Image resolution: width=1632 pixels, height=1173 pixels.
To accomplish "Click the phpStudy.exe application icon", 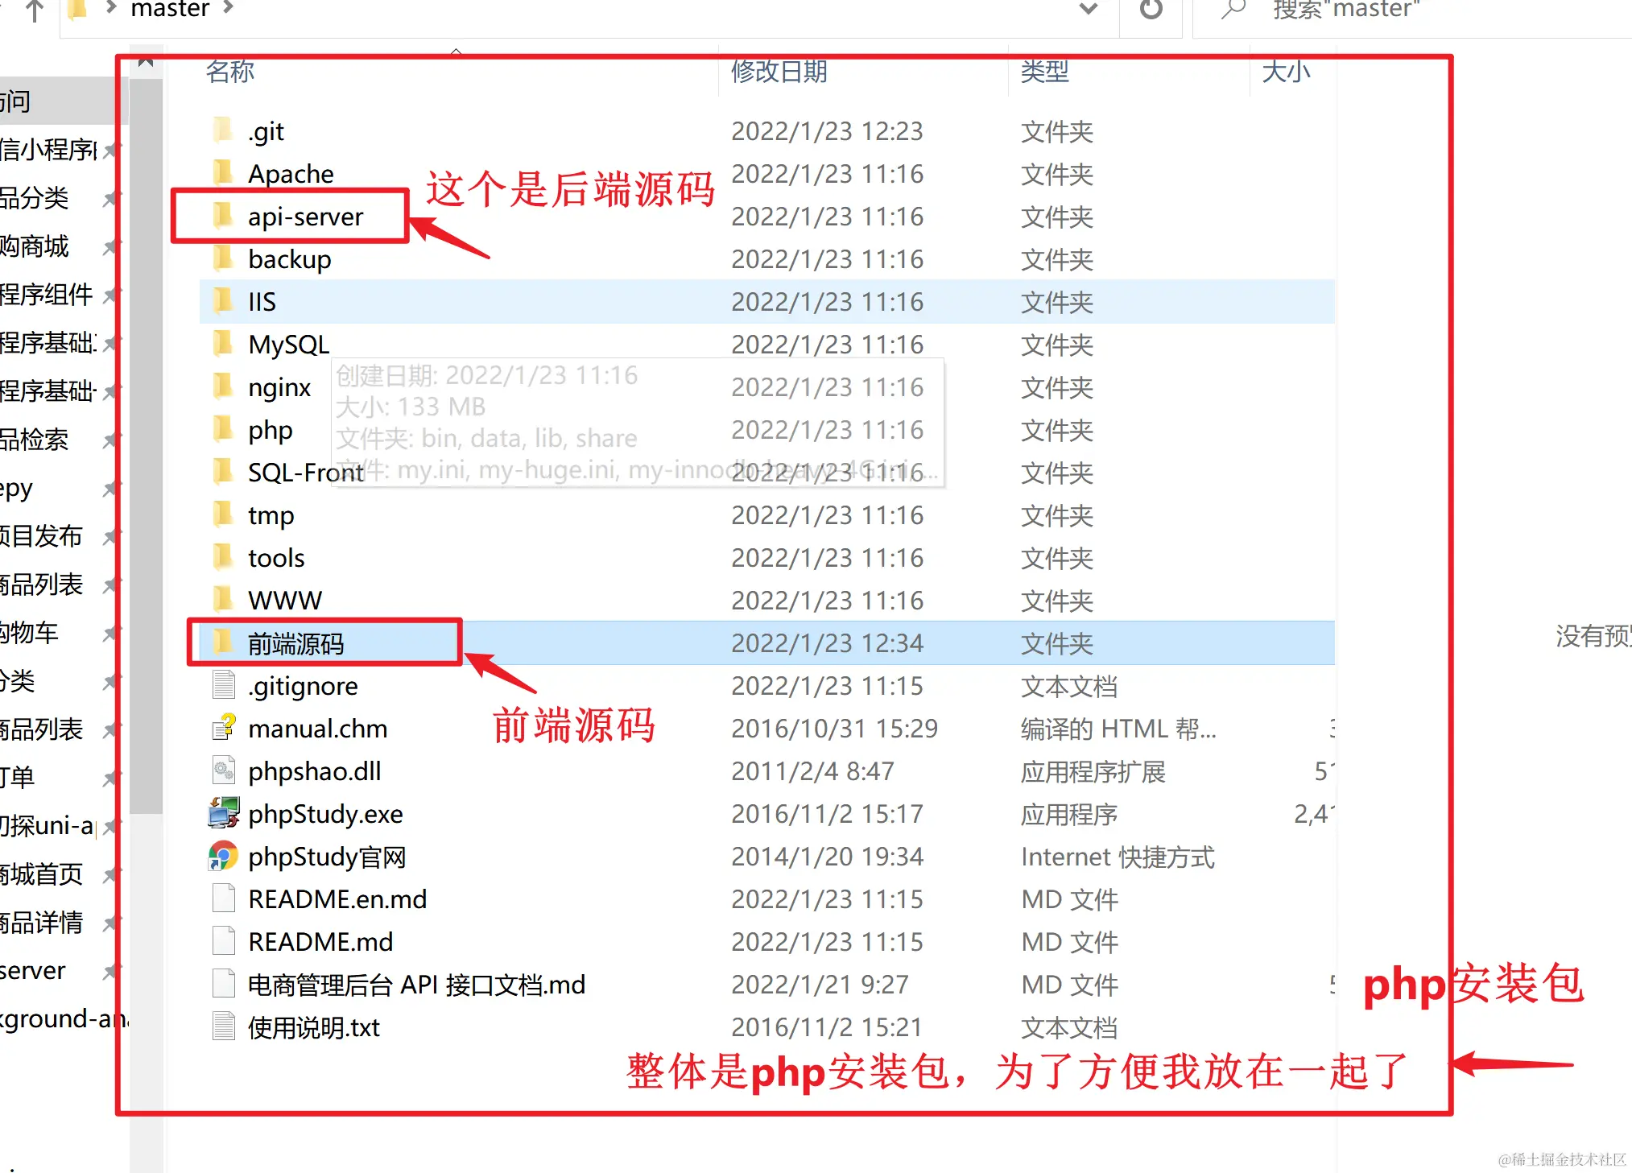I will pos(223,813).
